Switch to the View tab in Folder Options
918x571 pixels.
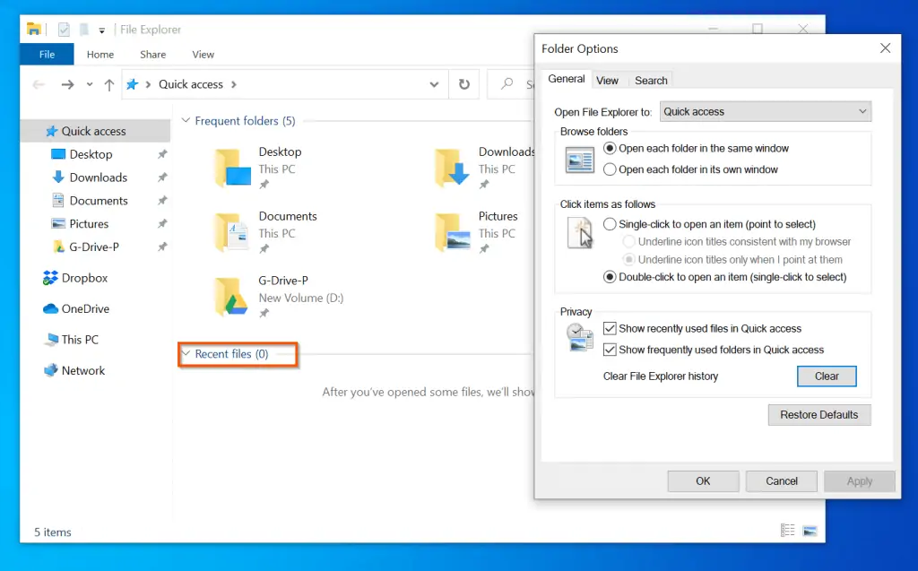click(x=608, y=80)
